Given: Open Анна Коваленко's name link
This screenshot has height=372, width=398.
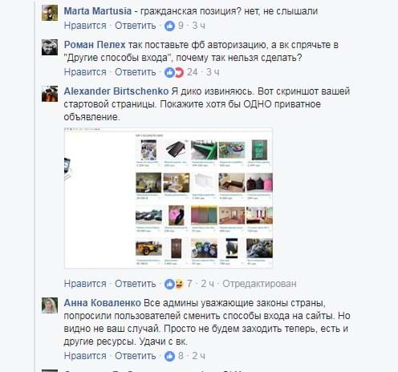Looking at the screenshot, I should [102, 303].
